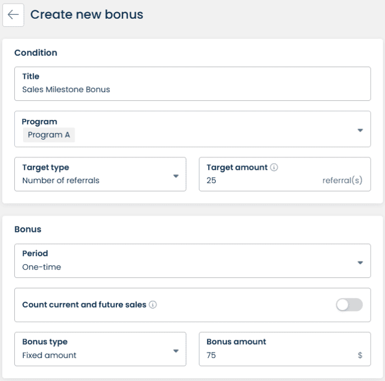
Task: Click the referral(s) unit label
Action: click(x=342, y=180)
